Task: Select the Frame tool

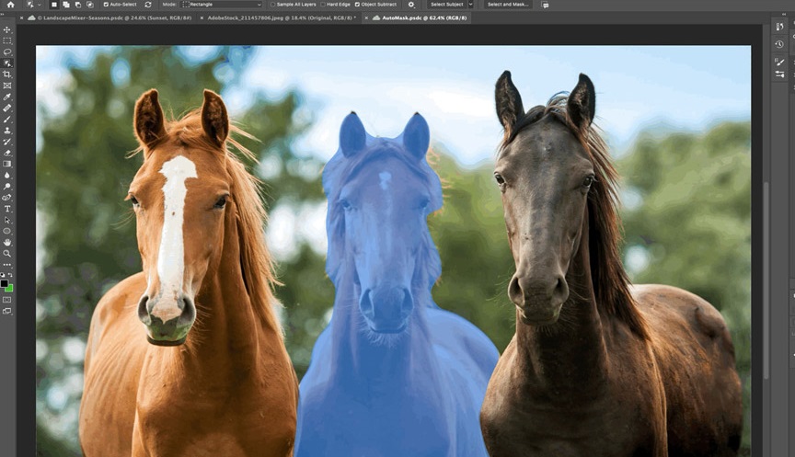Action: pyautogui.click(x=7, y=86)
